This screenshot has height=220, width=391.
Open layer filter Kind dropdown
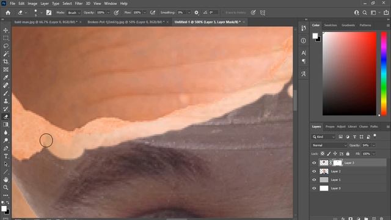[324, 137]
